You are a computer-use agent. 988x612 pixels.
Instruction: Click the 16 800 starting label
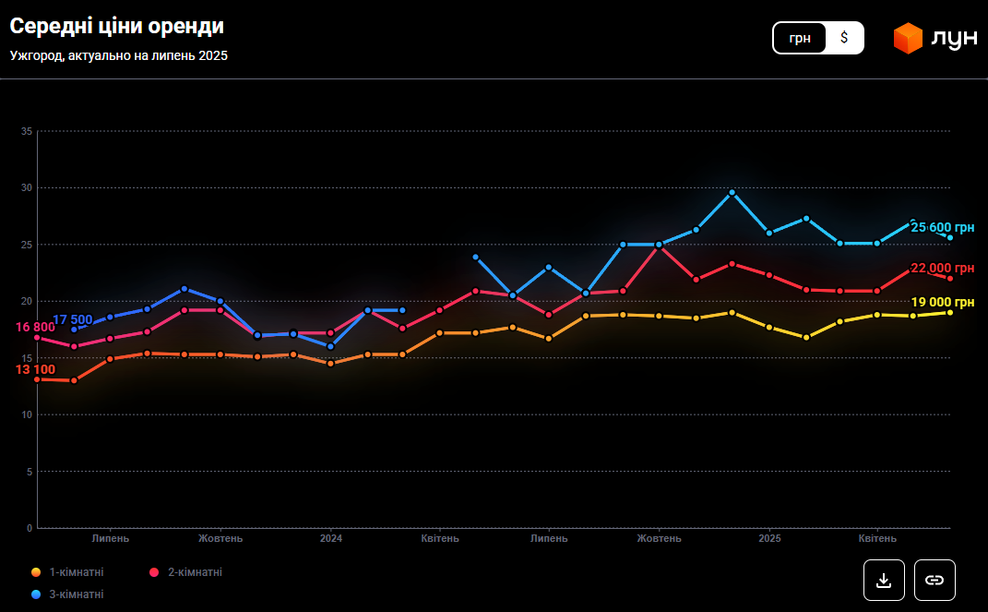pyautogui.click(x=35, y=327)
